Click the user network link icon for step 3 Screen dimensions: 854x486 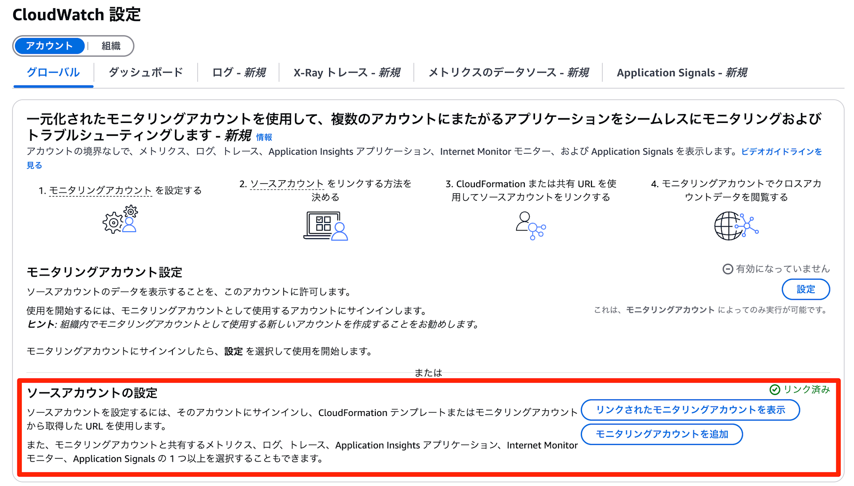tap(530, 226)
